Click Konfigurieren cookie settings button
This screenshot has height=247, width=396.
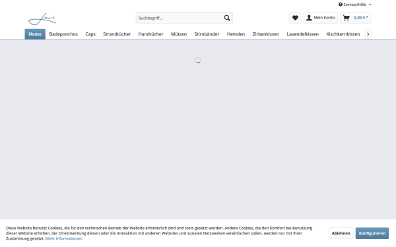(372, 233)
